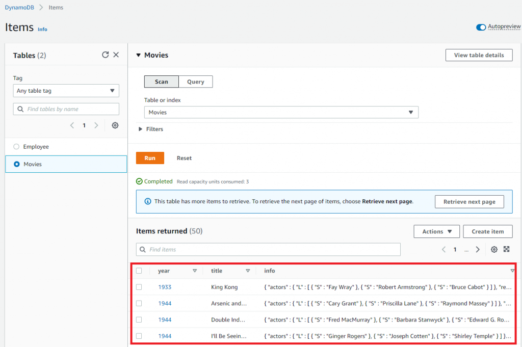
Task: Click the info cell with Fred MacMurray
Action: [387, 319]
